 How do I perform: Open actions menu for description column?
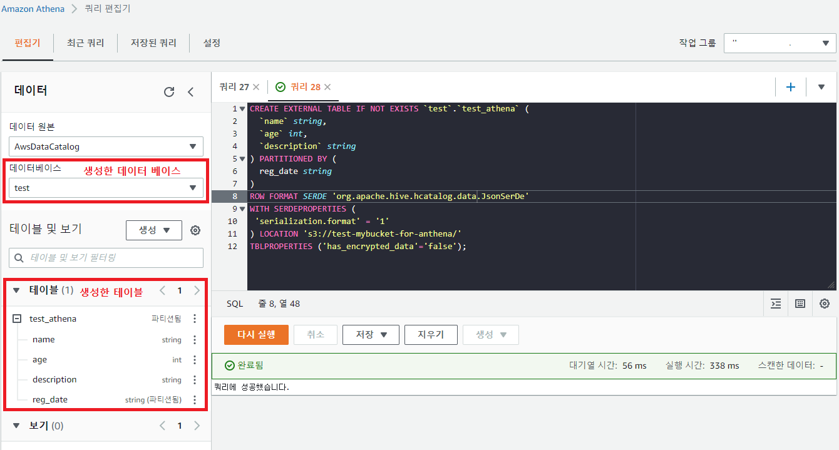click(x=195, y=380)
